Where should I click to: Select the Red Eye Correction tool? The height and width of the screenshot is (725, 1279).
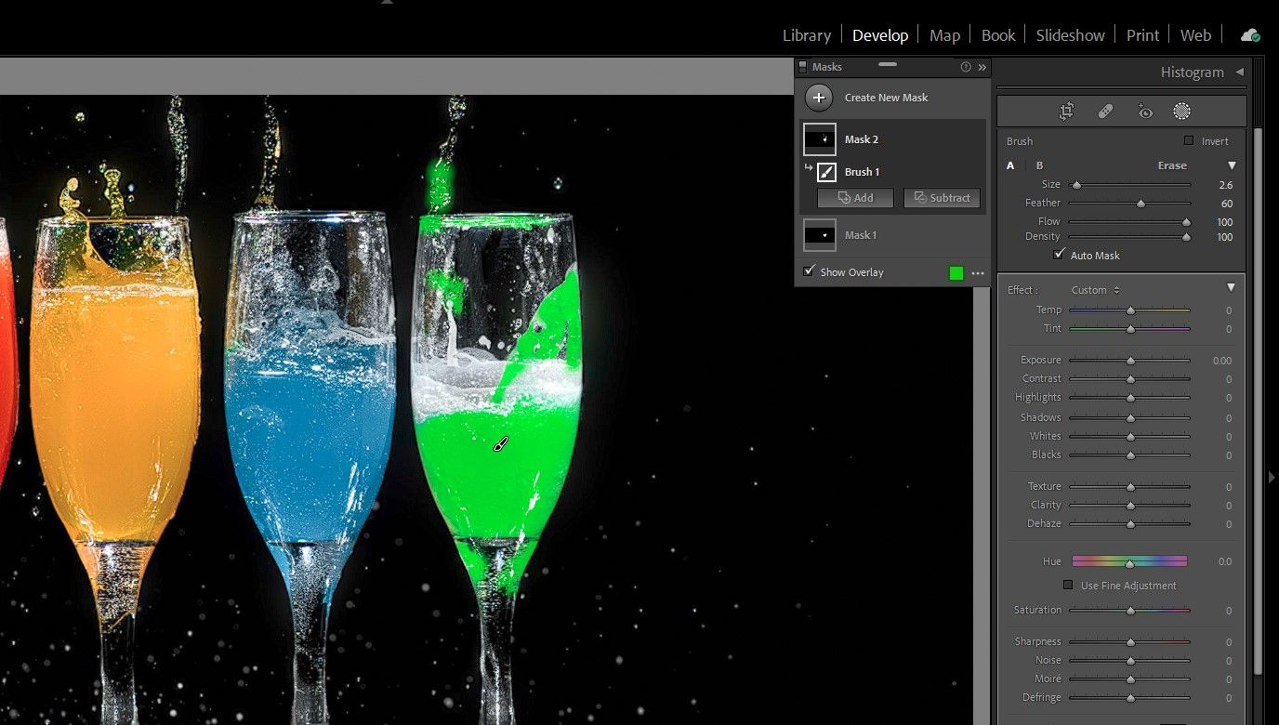(x=1145, y=112)
